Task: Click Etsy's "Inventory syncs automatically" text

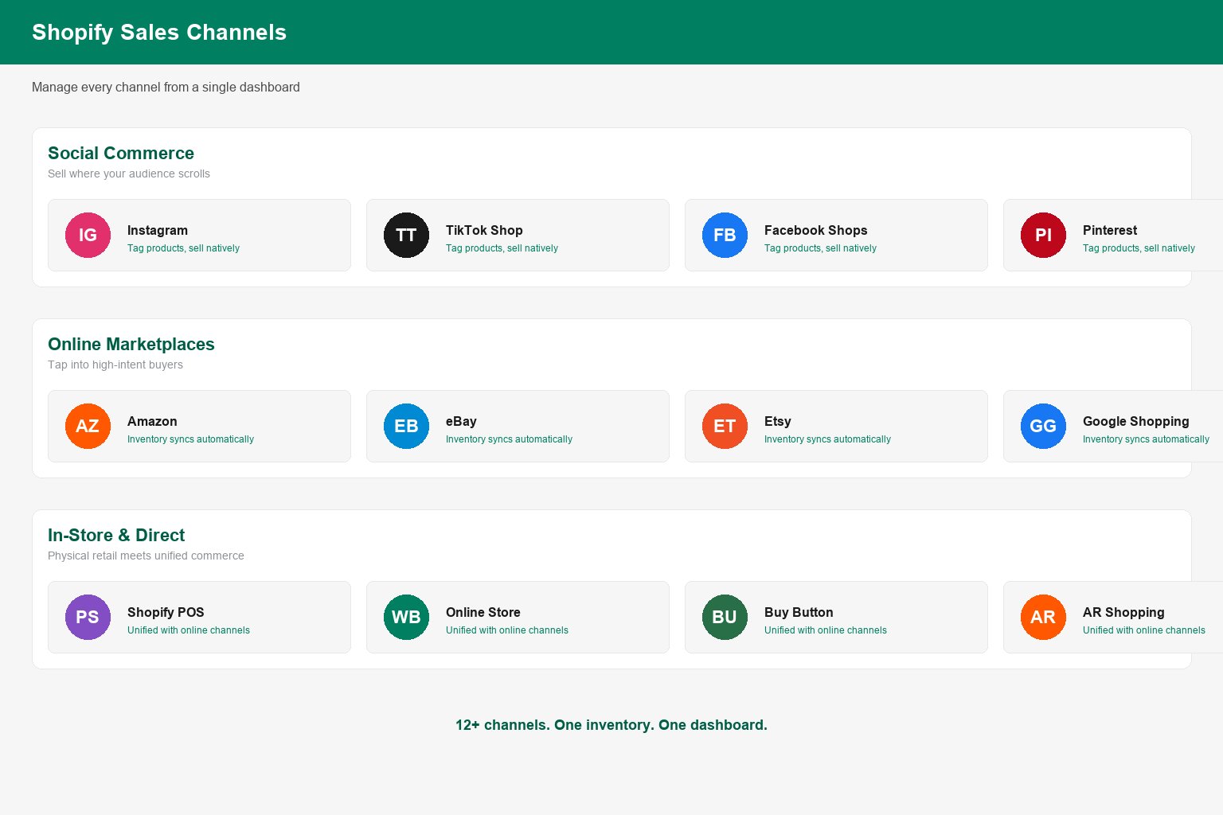Action: pos(827,439)
